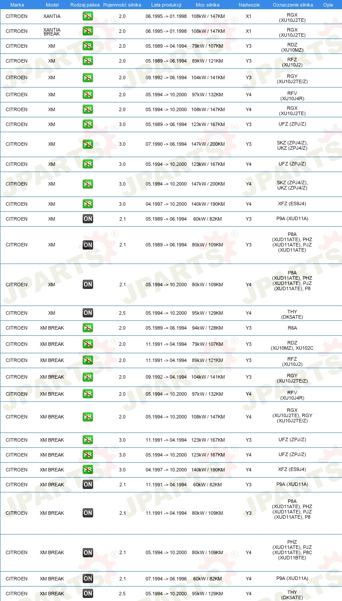
Task: Click the Opis column header
Action: tap(328, 5)
